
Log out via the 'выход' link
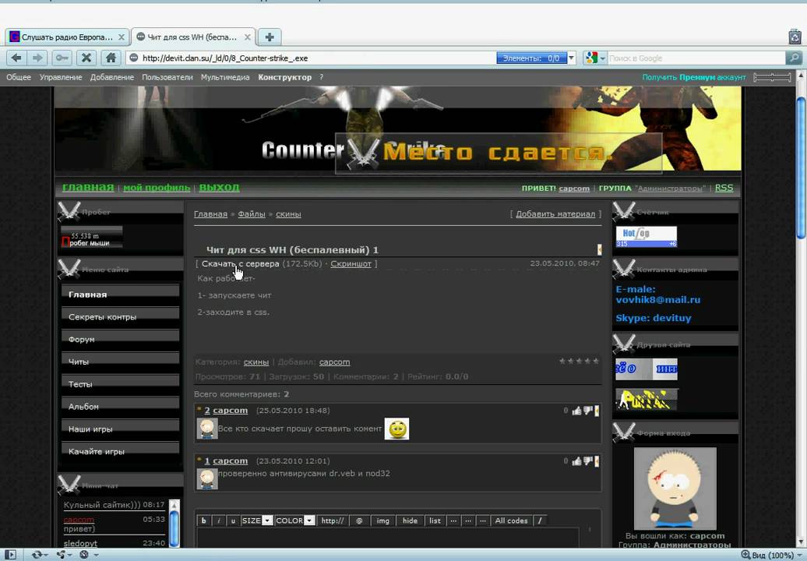click(x=219, y=187)
